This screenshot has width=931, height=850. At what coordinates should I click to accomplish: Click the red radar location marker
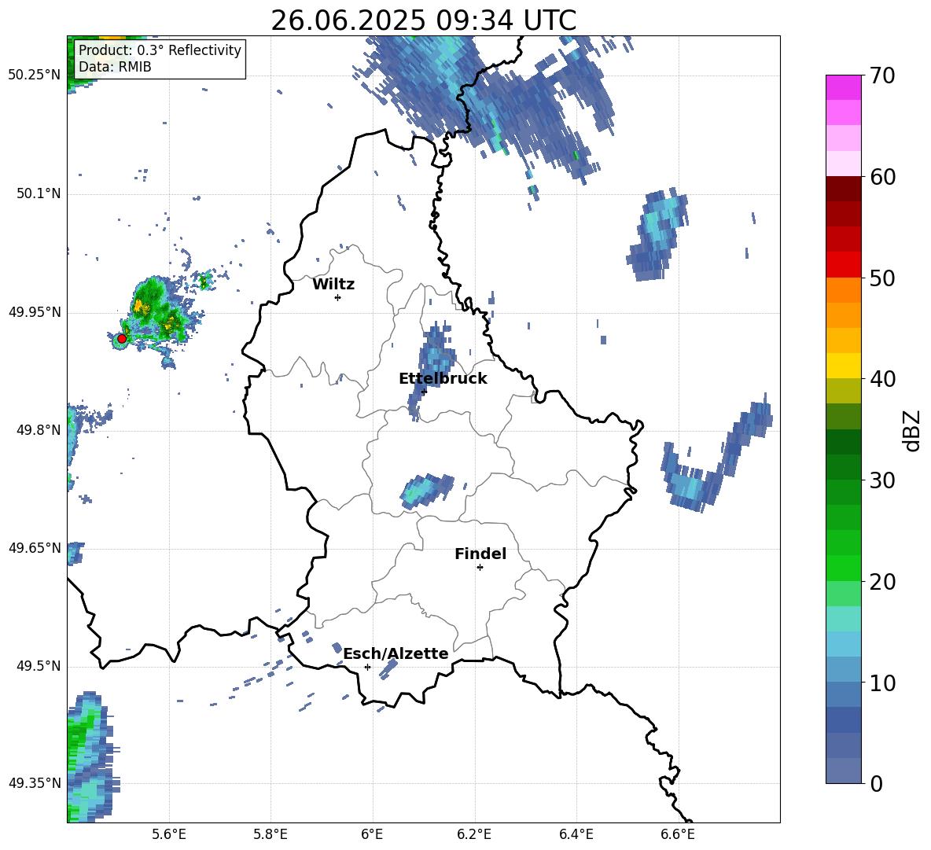point(122,339)
